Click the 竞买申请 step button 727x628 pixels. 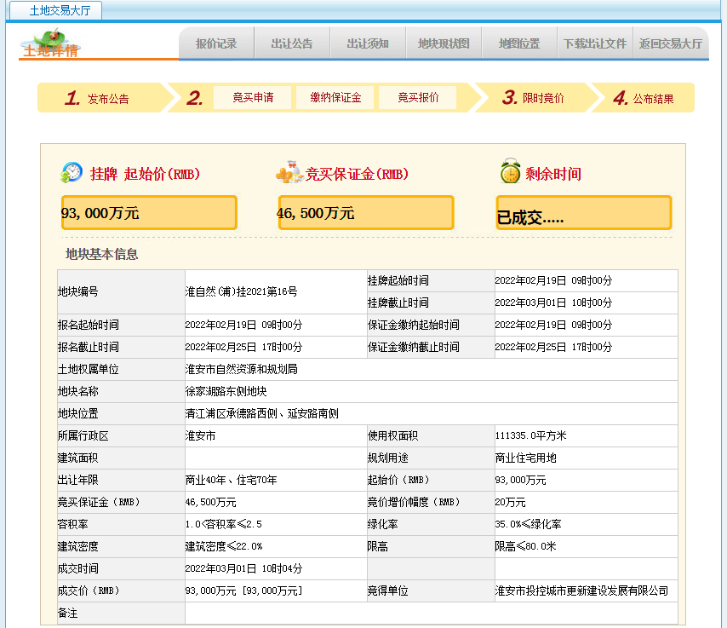click(x=253, y=97)
